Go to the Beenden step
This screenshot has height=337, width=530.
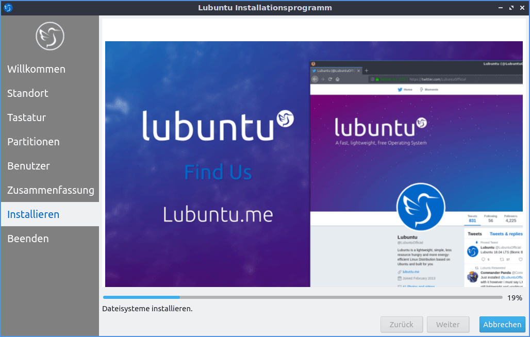tap(50, 239)
